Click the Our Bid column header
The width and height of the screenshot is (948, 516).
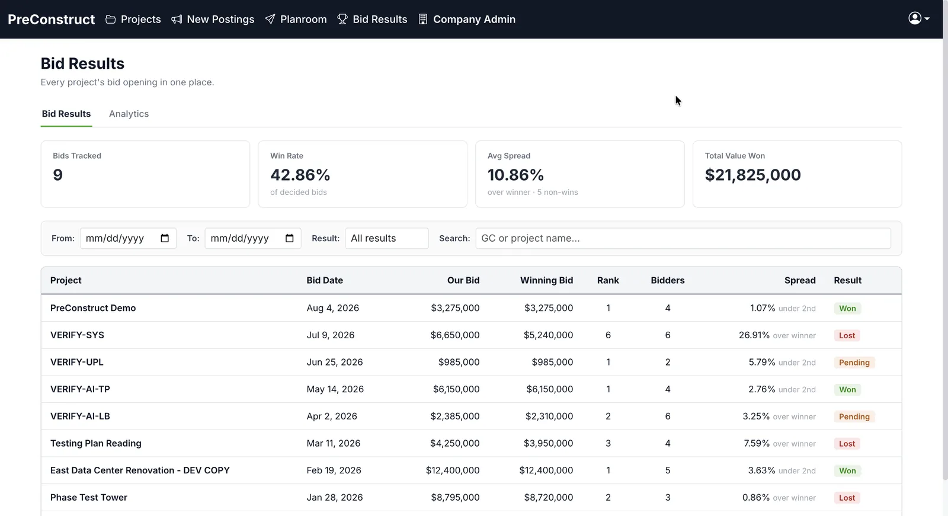tap(463, 280)
